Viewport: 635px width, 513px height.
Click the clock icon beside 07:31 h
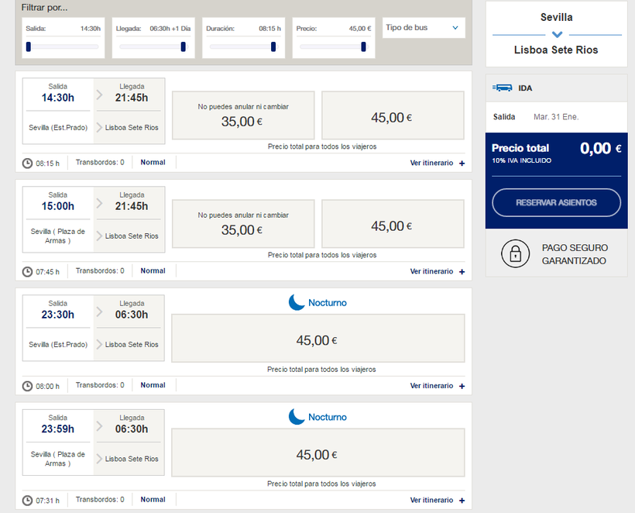click(x=27, y=501)
